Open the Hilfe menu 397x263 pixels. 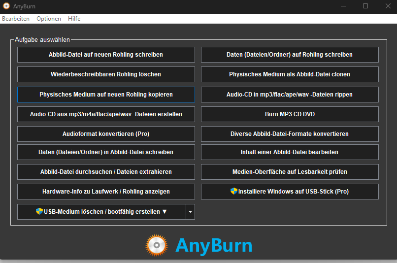tap(74, 19)
